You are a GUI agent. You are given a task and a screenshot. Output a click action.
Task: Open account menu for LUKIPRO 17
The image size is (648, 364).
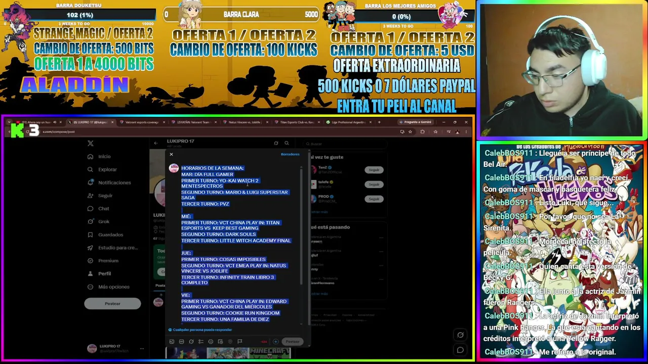pos(116,348)
